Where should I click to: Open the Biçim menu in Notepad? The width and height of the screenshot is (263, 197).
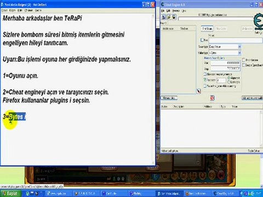coord(20,10)
